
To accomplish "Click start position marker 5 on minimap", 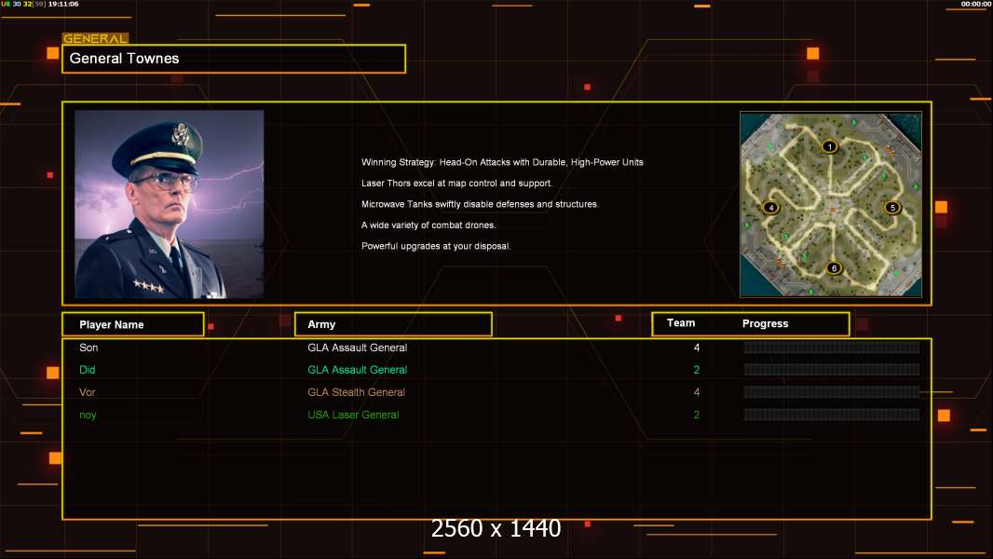I will pyautogui.click(x=892, y=207).
